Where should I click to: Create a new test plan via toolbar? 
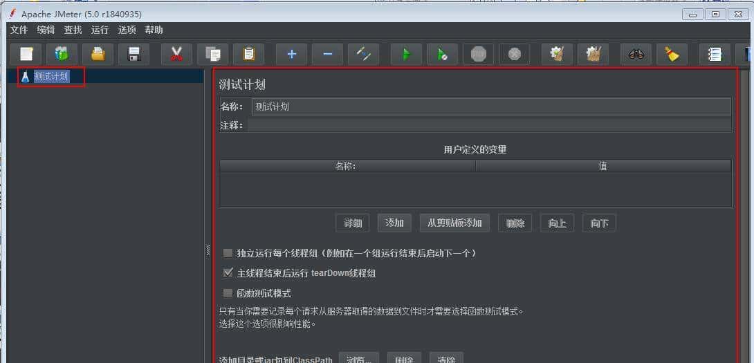(x=25, y=55)
